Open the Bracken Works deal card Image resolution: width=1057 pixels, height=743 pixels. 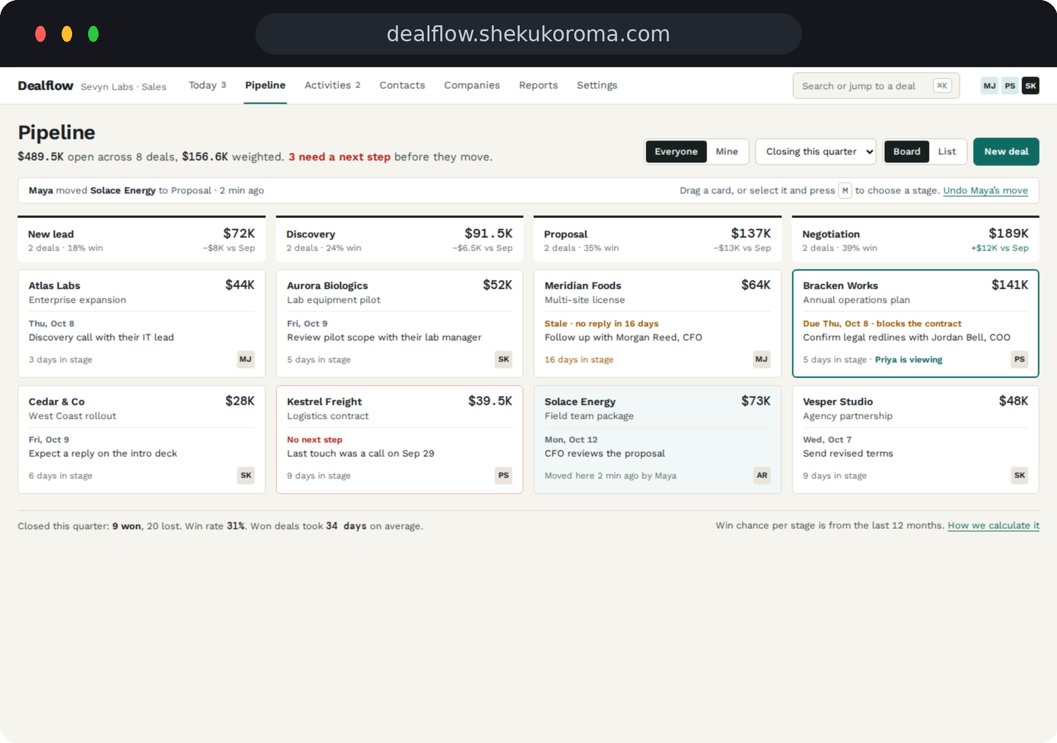[x=916, y=323]
